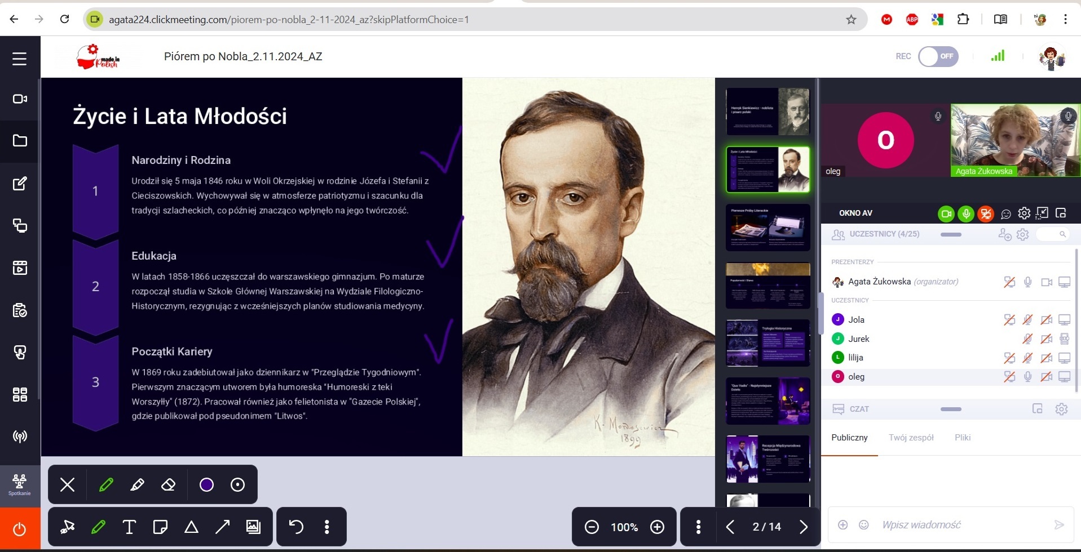This screenshot has height=552, width=1081.
Task: Open chat settings gear
Action: (x=1061, y=409)
